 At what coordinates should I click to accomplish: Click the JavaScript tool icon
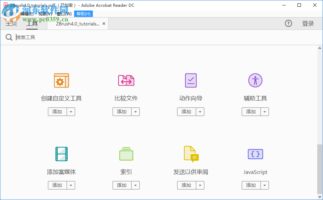(255, 154)
